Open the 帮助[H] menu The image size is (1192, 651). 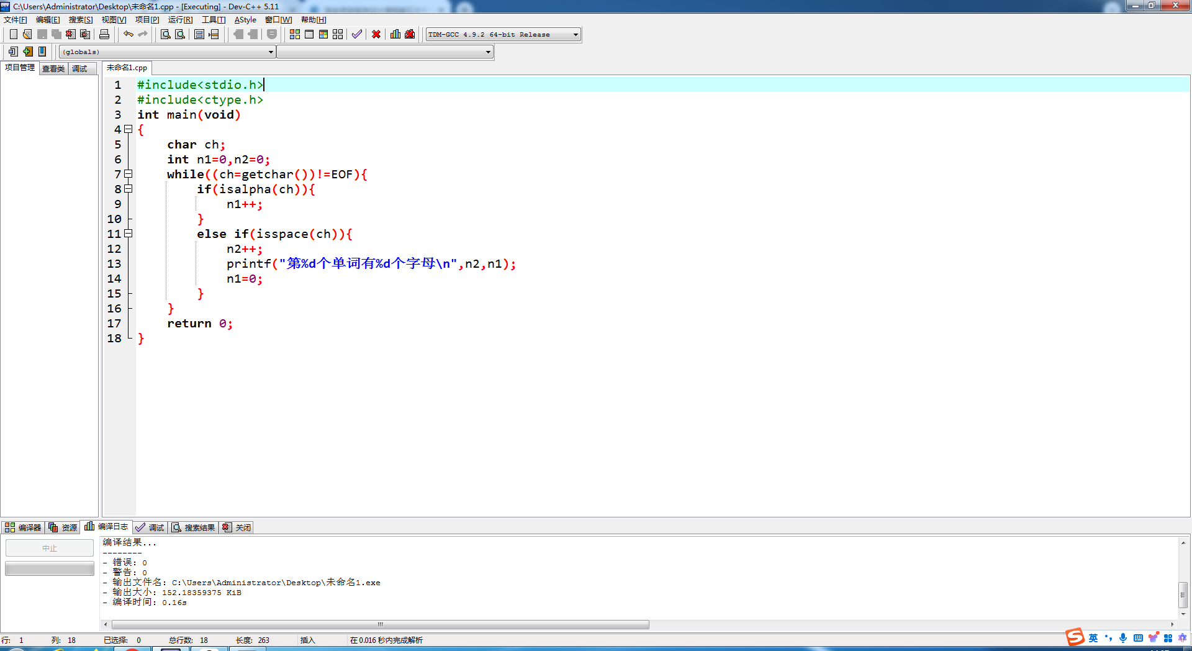point(314,20)
